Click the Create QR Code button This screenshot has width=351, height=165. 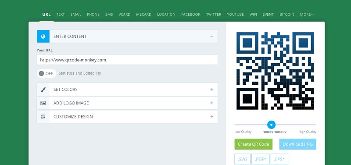coord(254,144)
